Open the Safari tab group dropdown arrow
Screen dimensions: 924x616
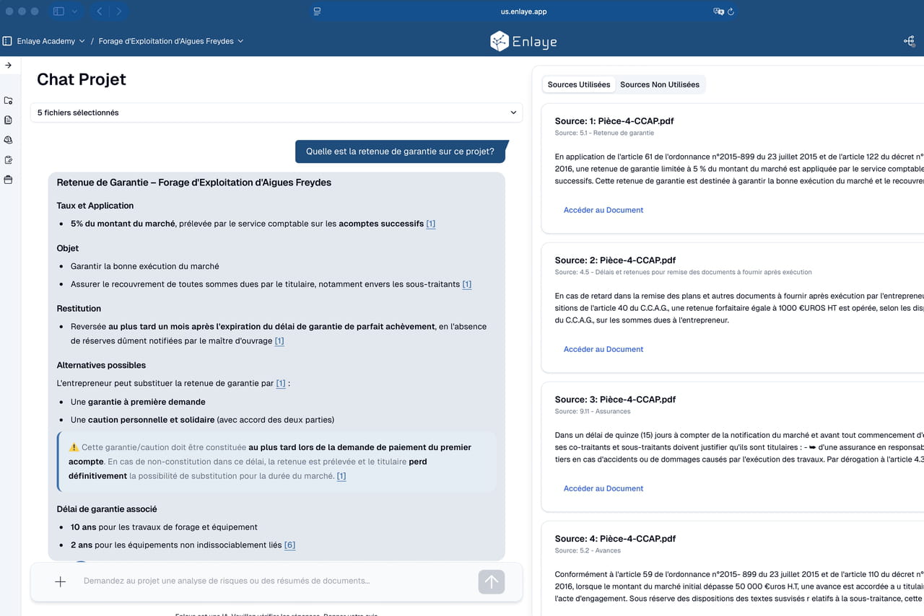coord(74,12)
